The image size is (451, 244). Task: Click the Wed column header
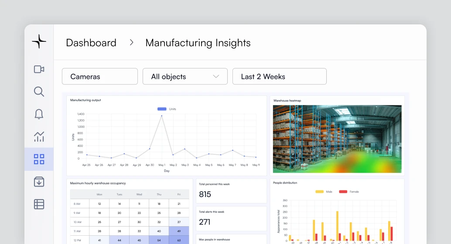[139, 195]
